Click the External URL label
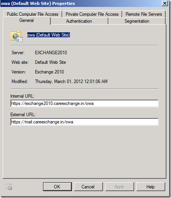Viewport: 171px width, 198px height. point(23,115)
